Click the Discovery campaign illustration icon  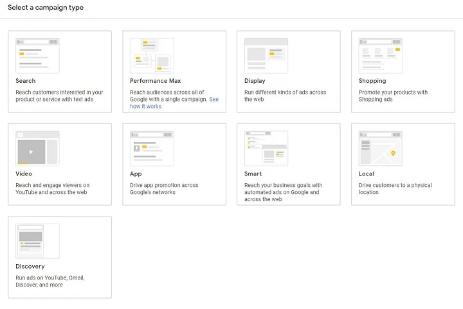(37, 241)
